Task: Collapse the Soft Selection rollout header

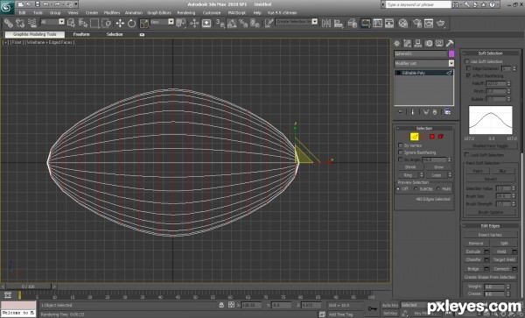Action: pos(491,53)
